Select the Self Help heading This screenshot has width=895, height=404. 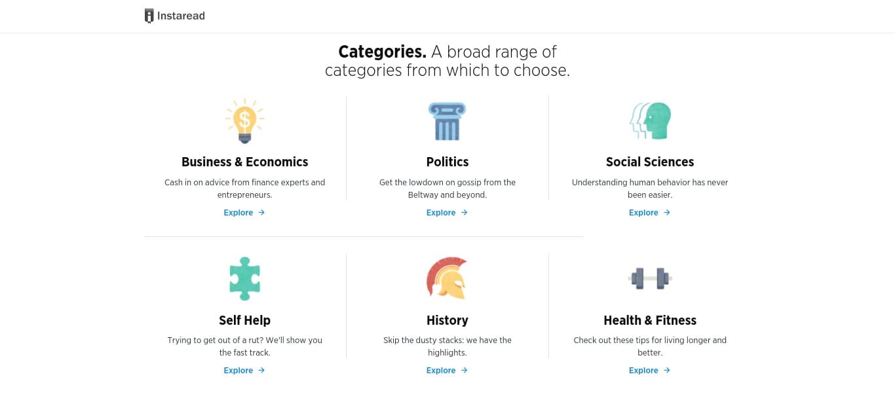click(x=244, y=320)
